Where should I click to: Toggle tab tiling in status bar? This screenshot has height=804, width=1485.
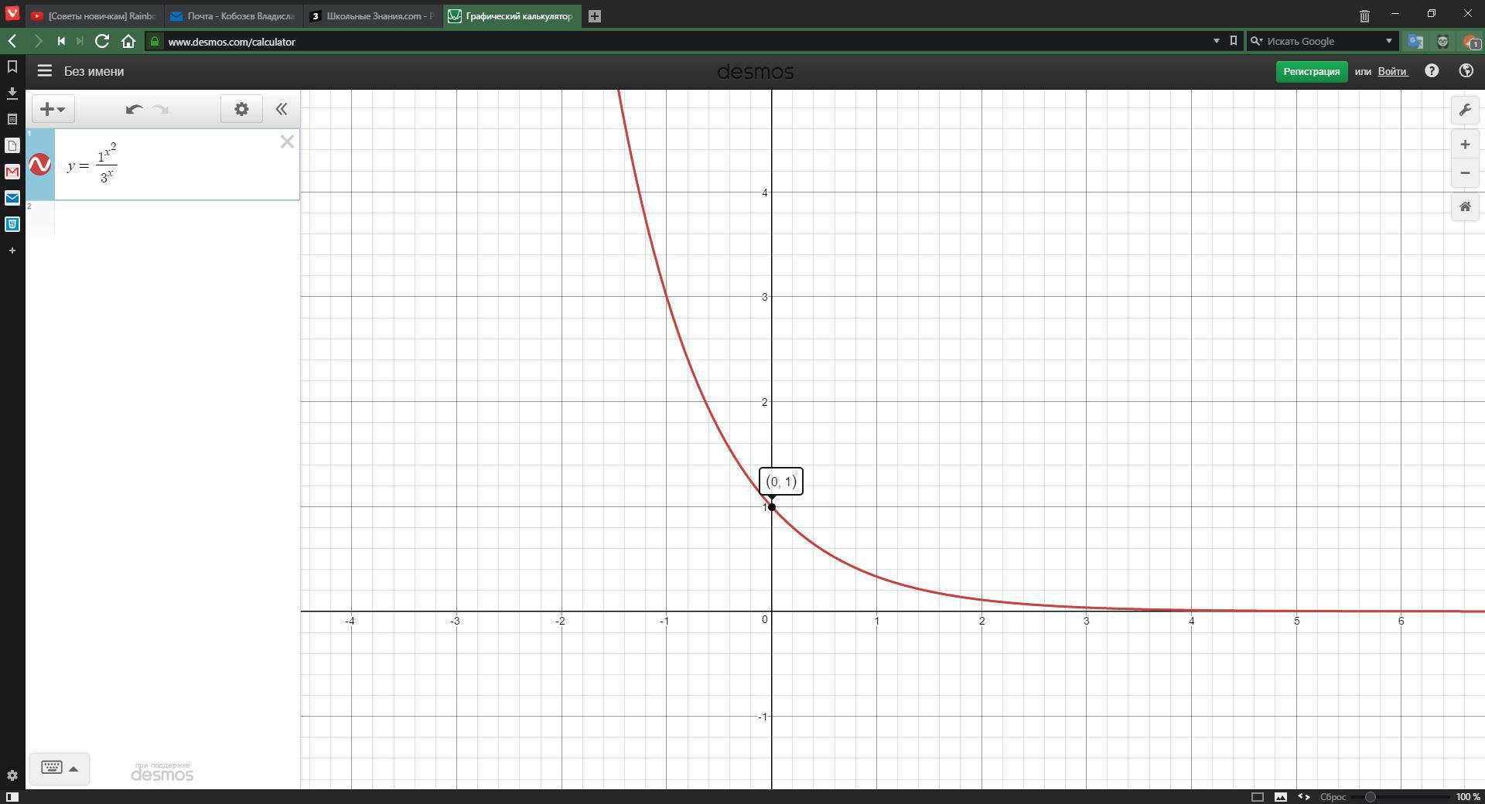[1257, 797]
